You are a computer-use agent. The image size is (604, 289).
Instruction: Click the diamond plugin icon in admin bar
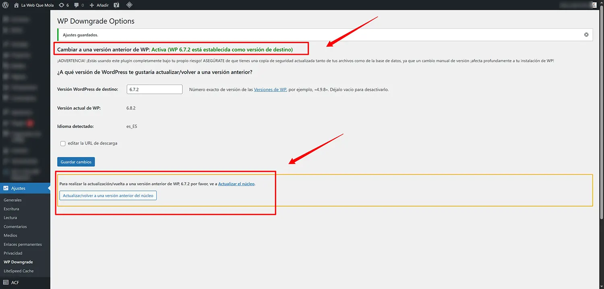[x=129, y=5]
